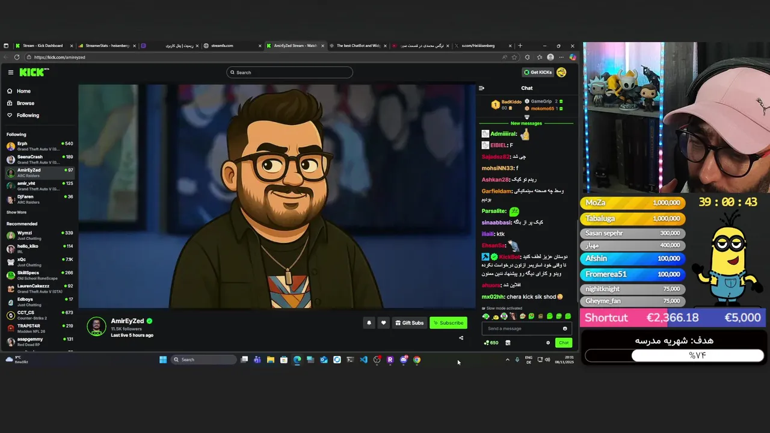The height and width of the screenshot is (433, 770).
Task: Click the KICK logo
Action: click(x=34, y=72)
